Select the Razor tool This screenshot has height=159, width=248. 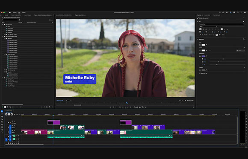[x=2, y=119]
